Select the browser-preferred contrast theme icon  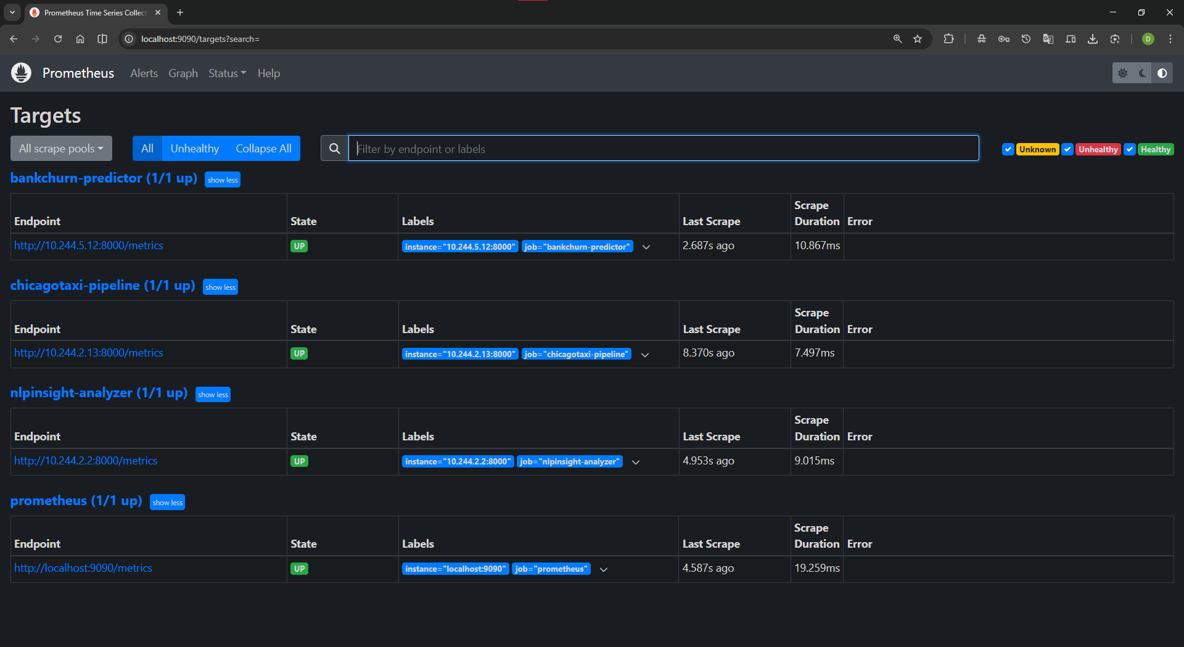coord(1162,73)
